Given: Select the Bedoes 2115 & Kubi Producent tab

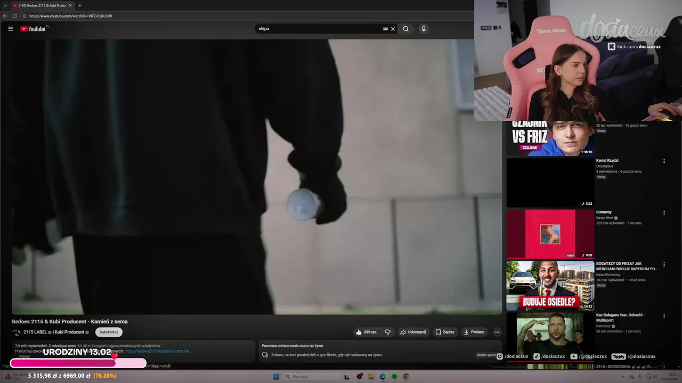Looking at the screenshot, I should [x=42, y=5].
